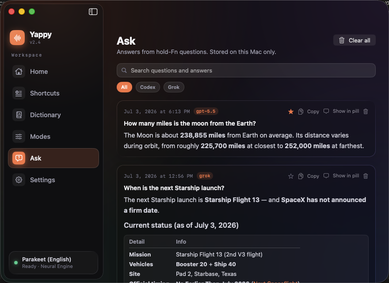Select the Ask section
The width and height of the screenshot is (389, 283).
point(53,158)
